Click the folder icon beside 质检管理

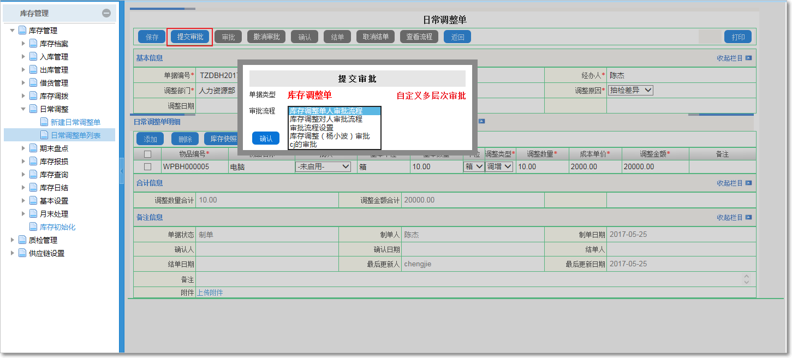point(22,240)
